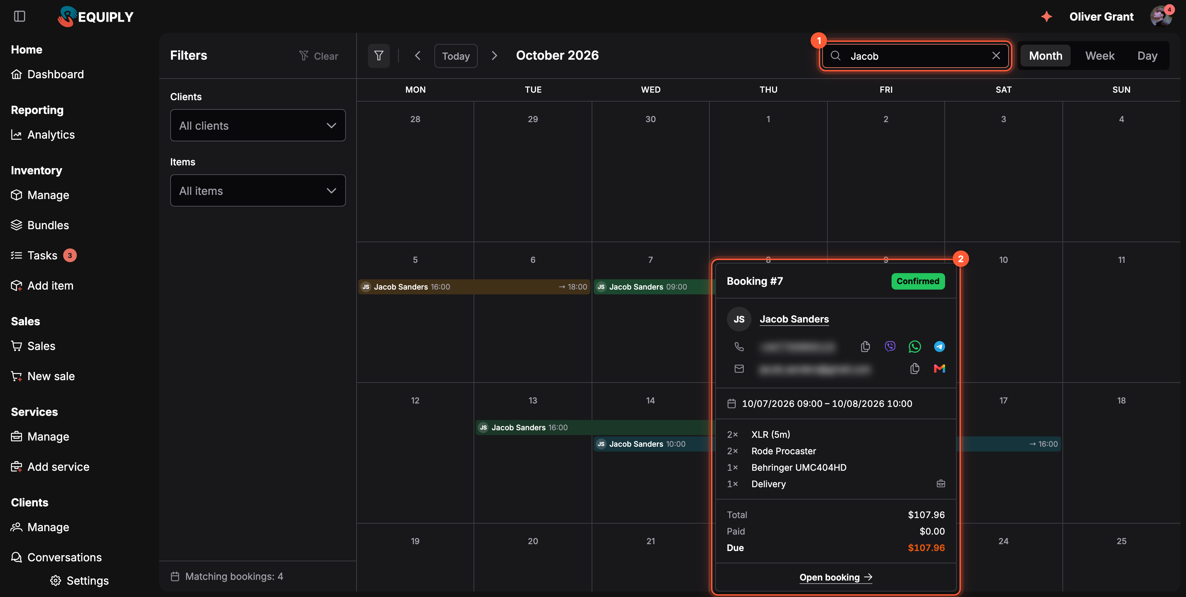Open the All clients dropdown
The width and height of the screenshot is (1186, 597).
[x=258, y=125]
